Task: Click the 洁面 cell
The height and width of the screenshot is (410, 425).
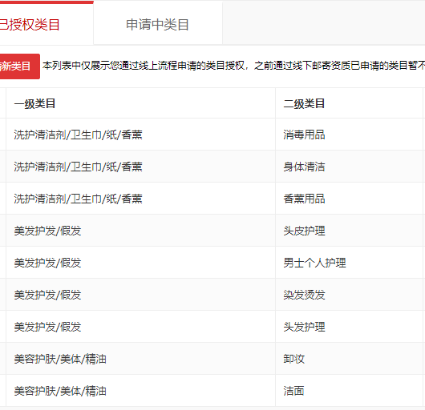Action: click(x=293, y=391)
